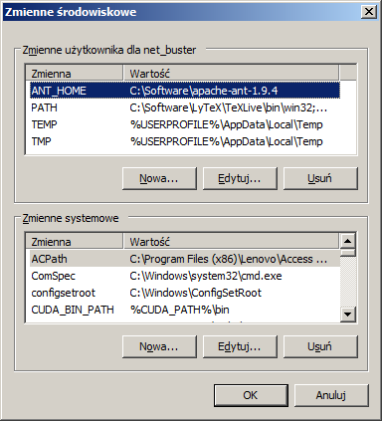Confirm the dialog with OK

tap(251, 395)
